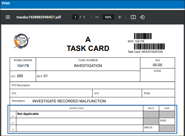Click the INSTRUCTION column header
Viewport: 185px width, 136px height.
click(x=76, y=108)
